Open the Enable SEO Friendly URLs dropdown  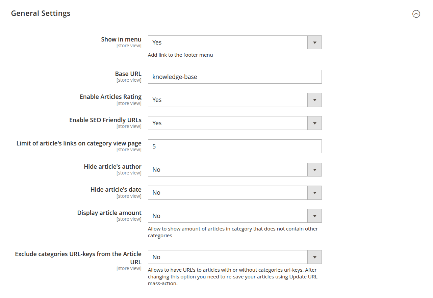(234, 123)
